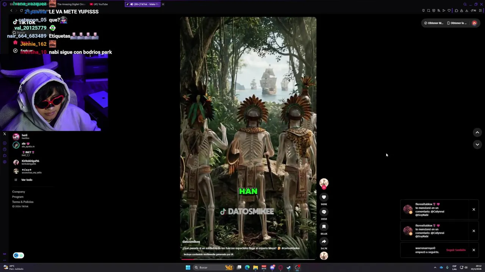
Task: Open the browser AI tool icon
Action: pos(473,11)
